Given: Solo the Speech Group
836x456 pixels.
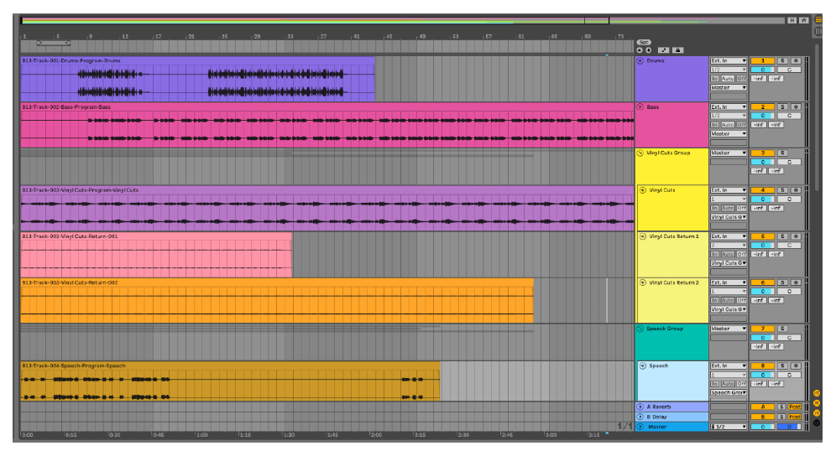Looking at the screenshot, I should pos(782,329).
